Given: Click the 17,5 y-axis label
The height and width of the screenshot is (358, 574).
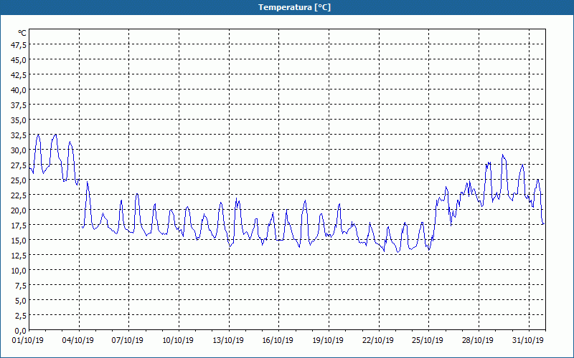Looking at the screenshot, I should (19, 226).
